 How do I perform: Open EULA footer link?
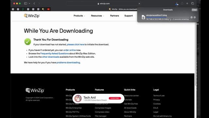(x=155, y=108)
